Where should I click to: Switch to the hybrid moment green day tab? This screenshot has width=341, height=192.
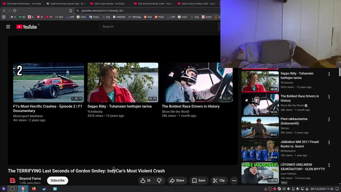66,4
